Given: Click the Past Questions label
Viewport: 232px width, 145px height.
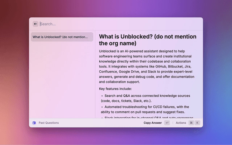Looking at the screenshot, I should pos(49,123).
